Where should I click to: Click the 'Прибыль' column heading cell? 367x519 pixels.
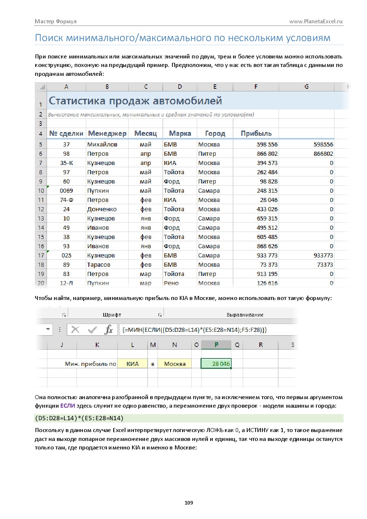256,133
